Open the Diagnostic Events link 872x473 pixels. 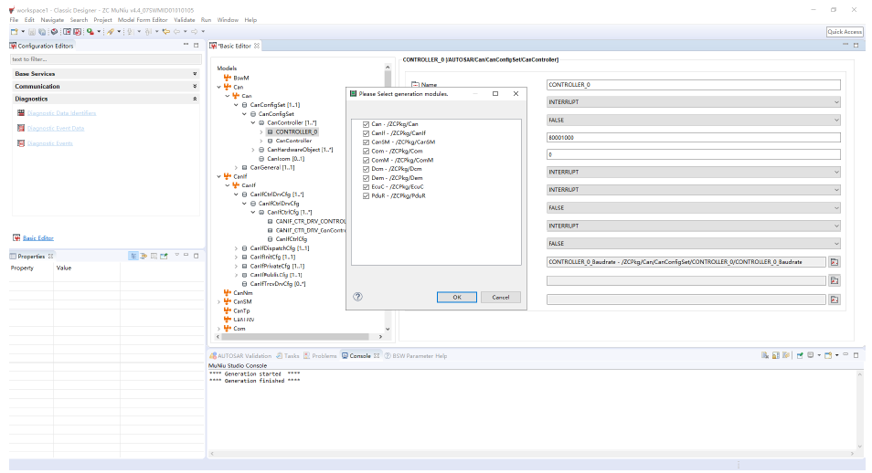[50, 143]
